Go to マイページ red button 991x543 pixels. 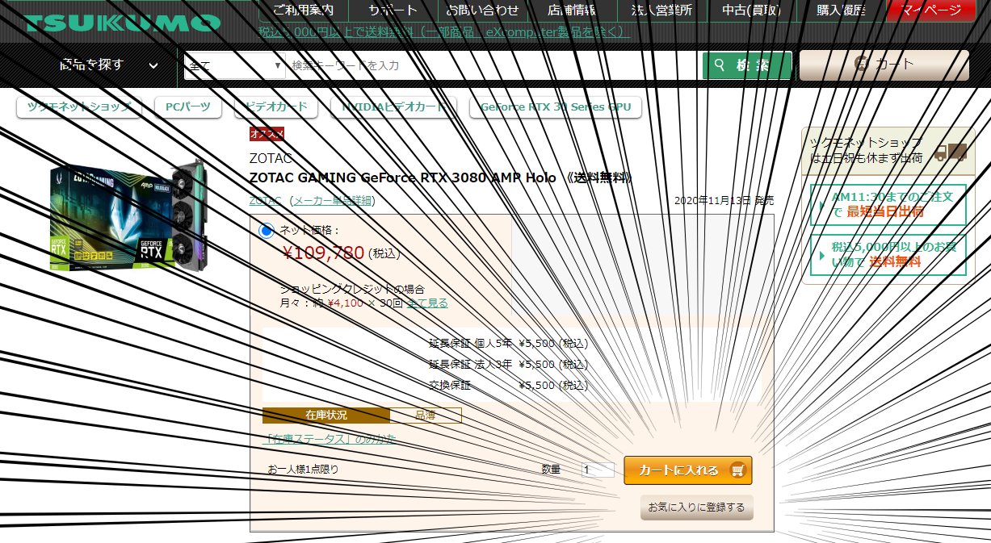931,10
